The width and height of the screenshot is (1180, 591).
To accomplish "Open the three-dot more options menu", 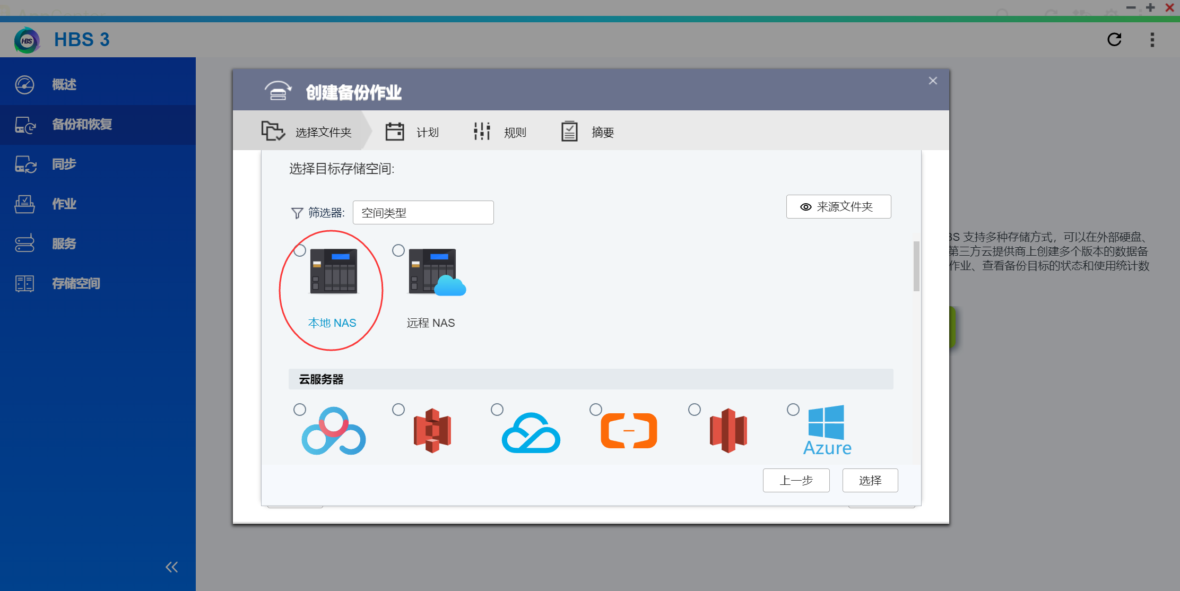I will click(1152, 40).
